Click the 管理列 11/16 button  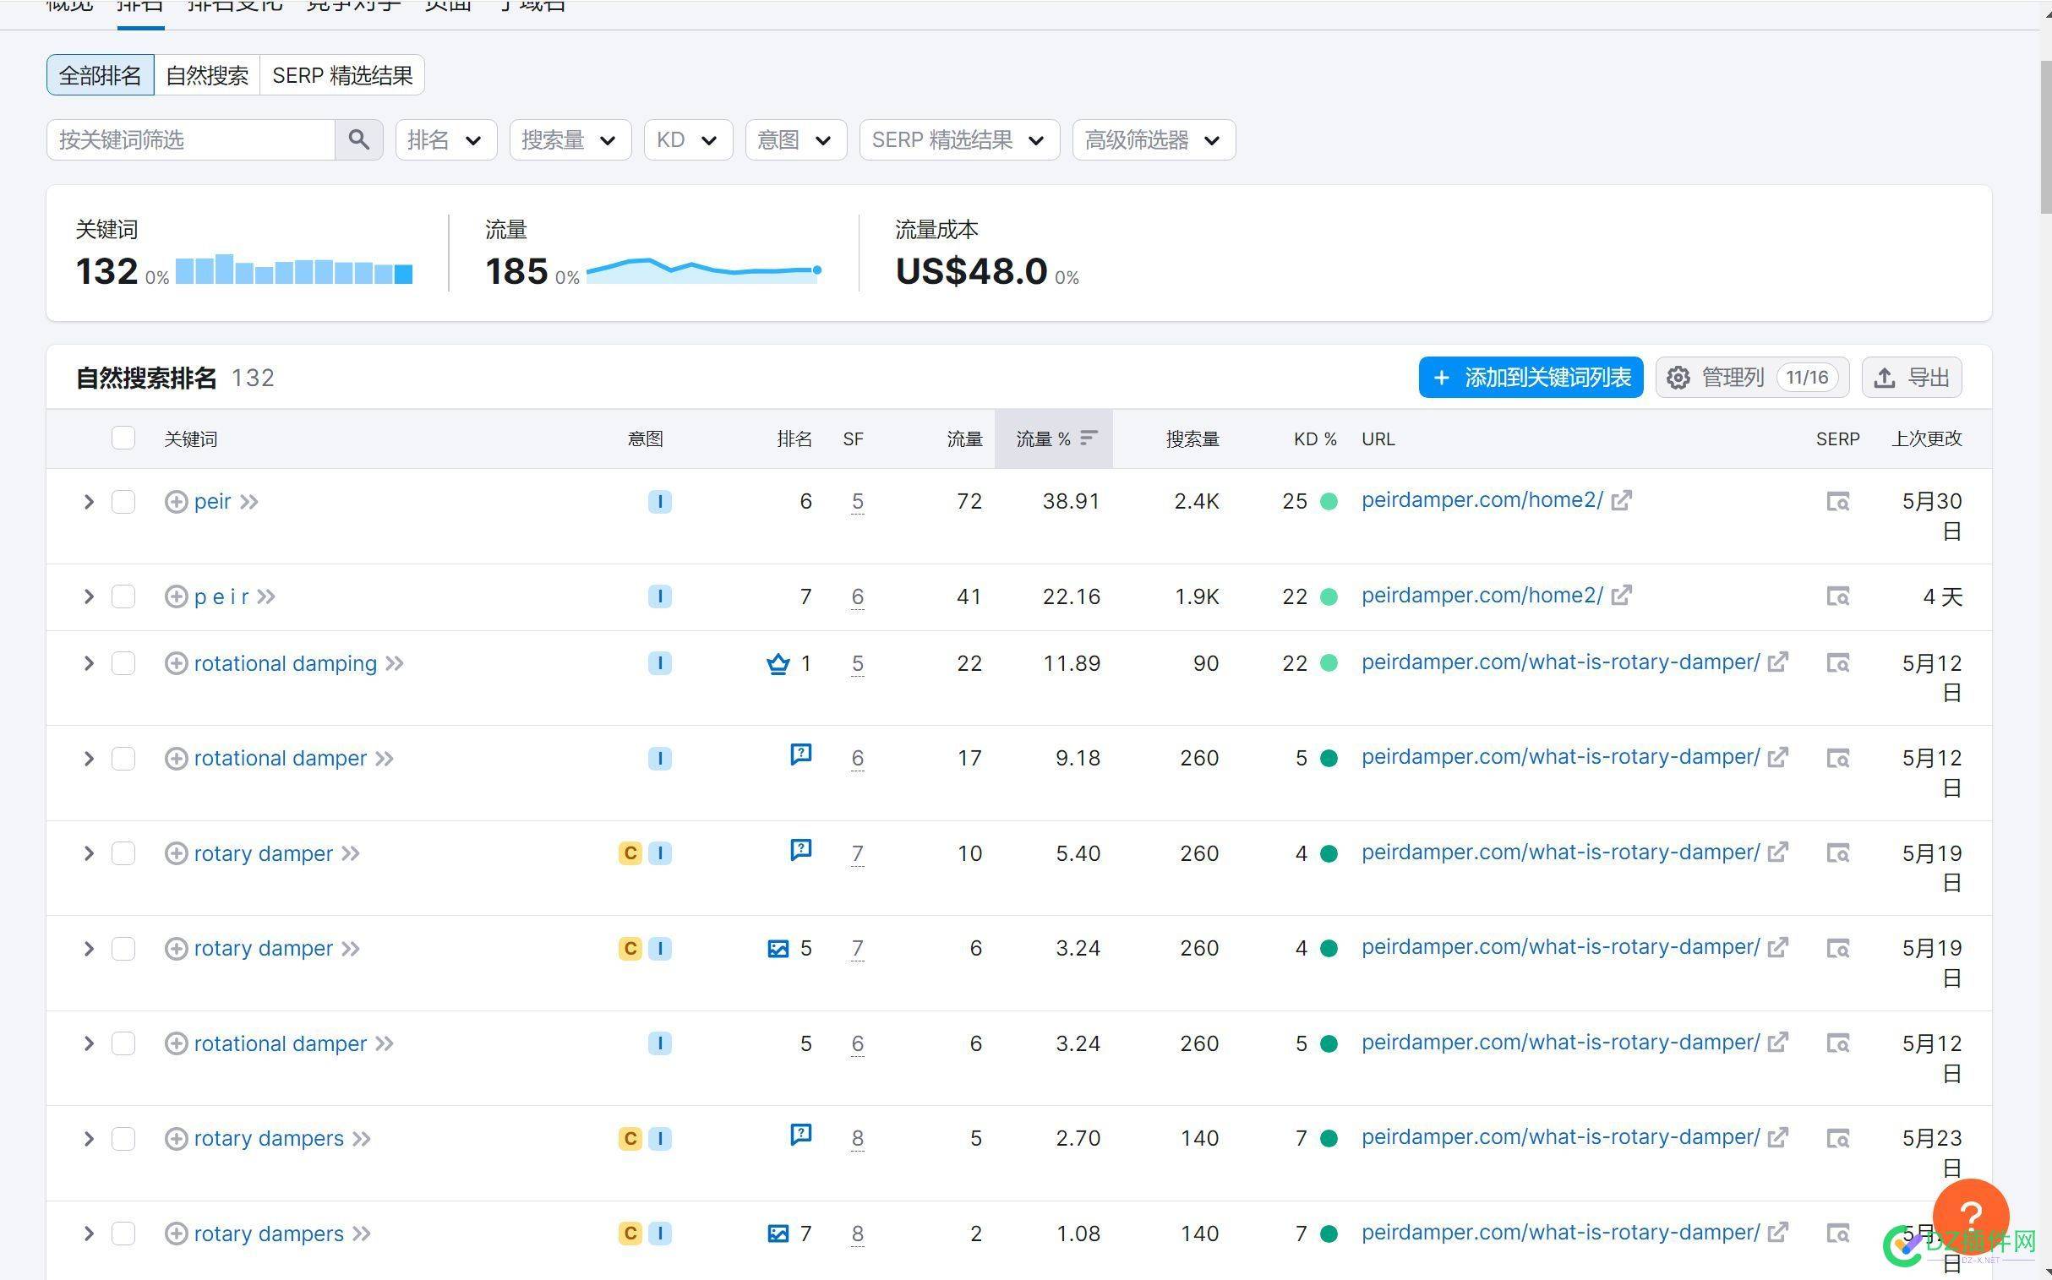[x=1751, y=378]
